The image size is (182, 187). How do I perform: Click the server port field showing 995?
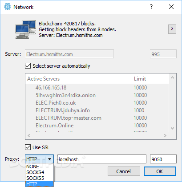coord(163,54)
